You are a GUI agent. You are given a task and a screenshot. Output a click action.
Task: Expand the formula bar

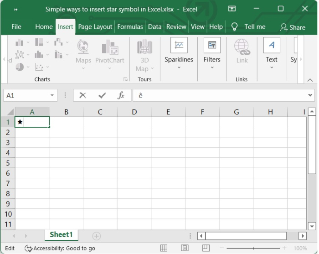(311, 96)
